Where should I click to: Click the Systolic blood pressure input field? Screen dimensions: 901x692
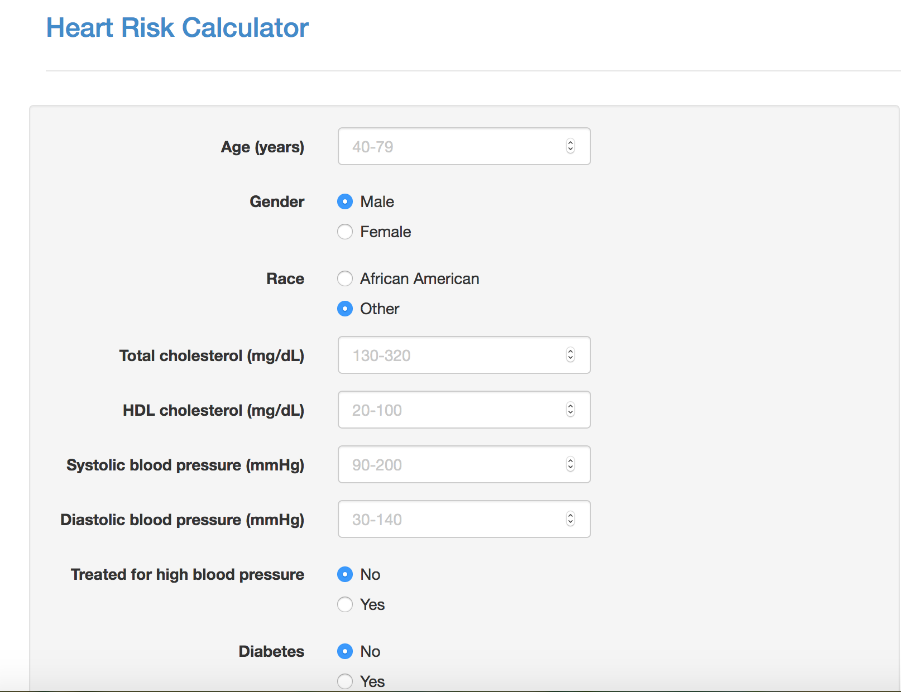(x=464, y=464)
